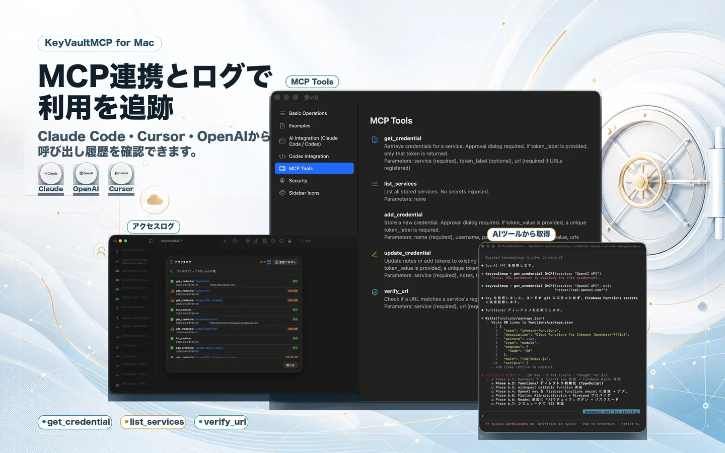Click the bookmark-tool-ios-planning tag in terminal

[611, 412]
